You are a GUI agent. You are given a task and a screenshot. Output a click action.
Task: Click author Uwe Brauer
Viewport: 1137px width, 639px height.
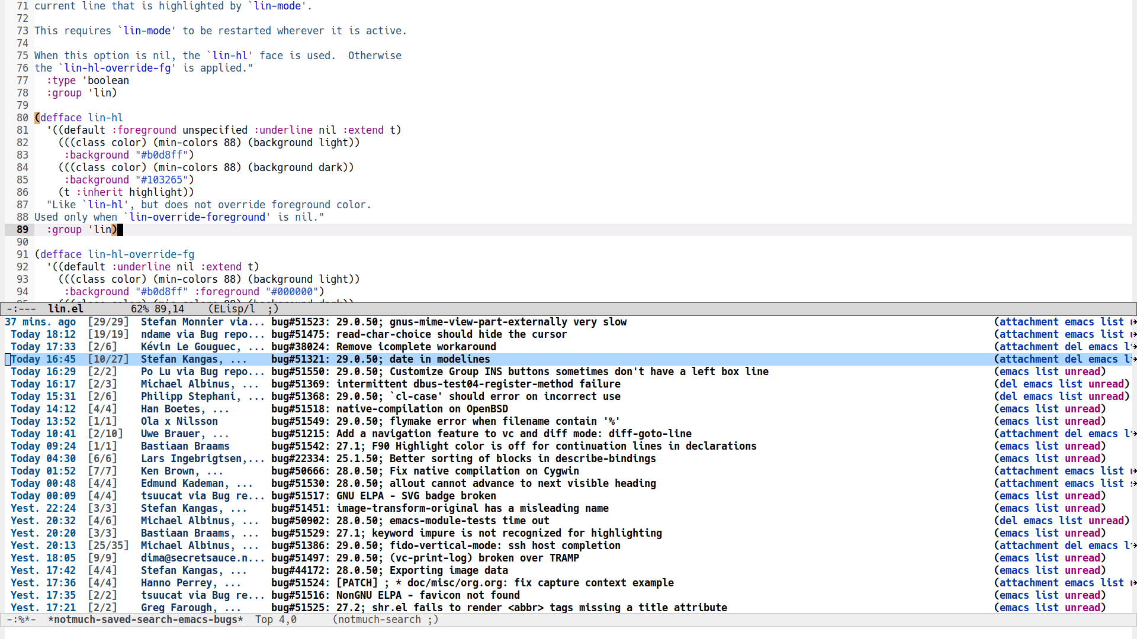[x=185, y=434]
